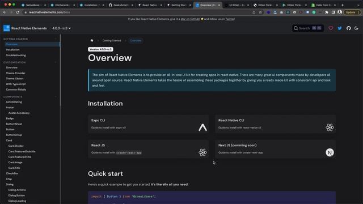
Task: Click the browser profile avatar icon
Action: [x=340, y=12]
